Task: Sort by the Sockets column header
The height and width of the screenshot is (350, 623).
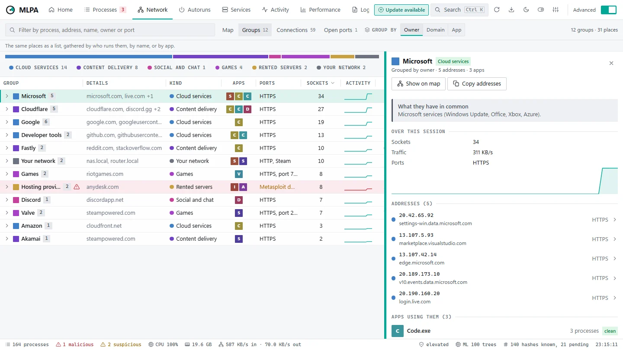Action: (x=321, y=83)
